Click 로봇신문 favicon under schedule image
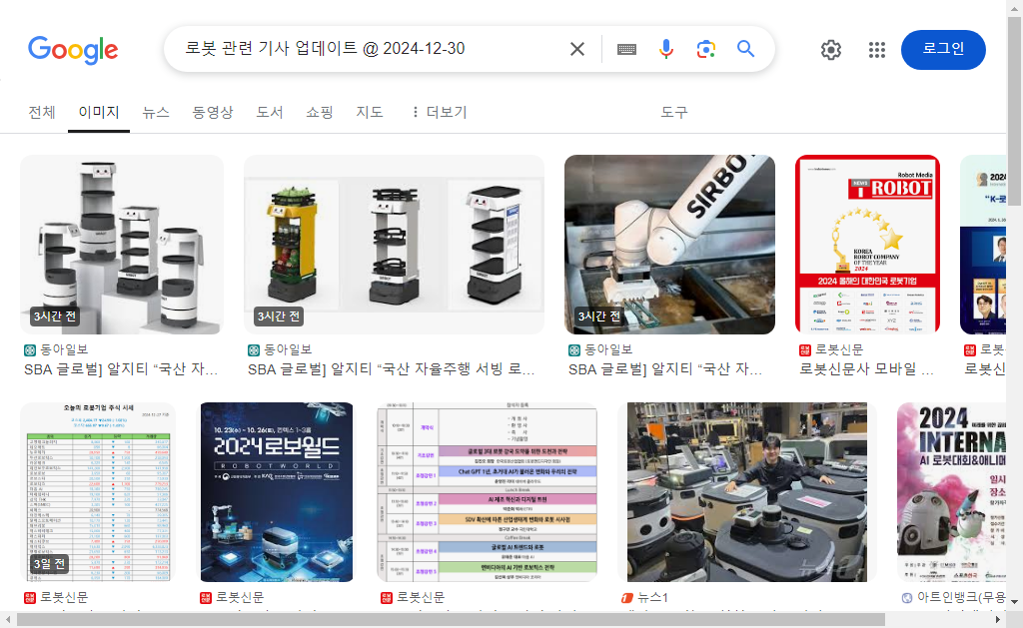Screen dimensions: 1023x628 coord(387,597)
